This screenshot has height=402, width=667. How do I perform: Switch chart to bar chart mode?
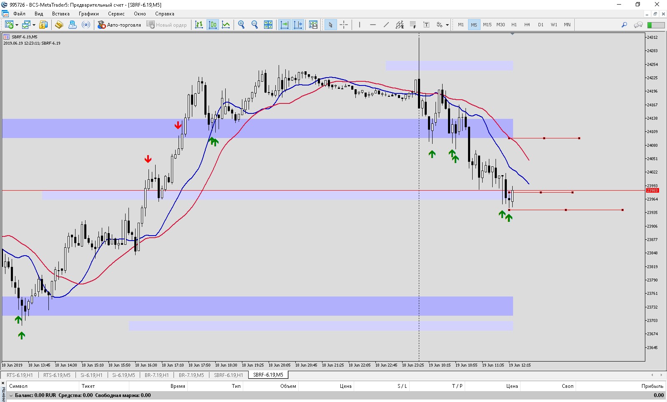pos(199,25)
